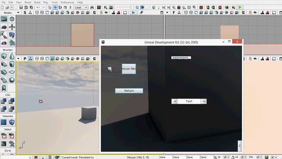Screen dimensions: 282x159
Task: Open Unreal Kismet from main toolbar
Action: point(106,8)
